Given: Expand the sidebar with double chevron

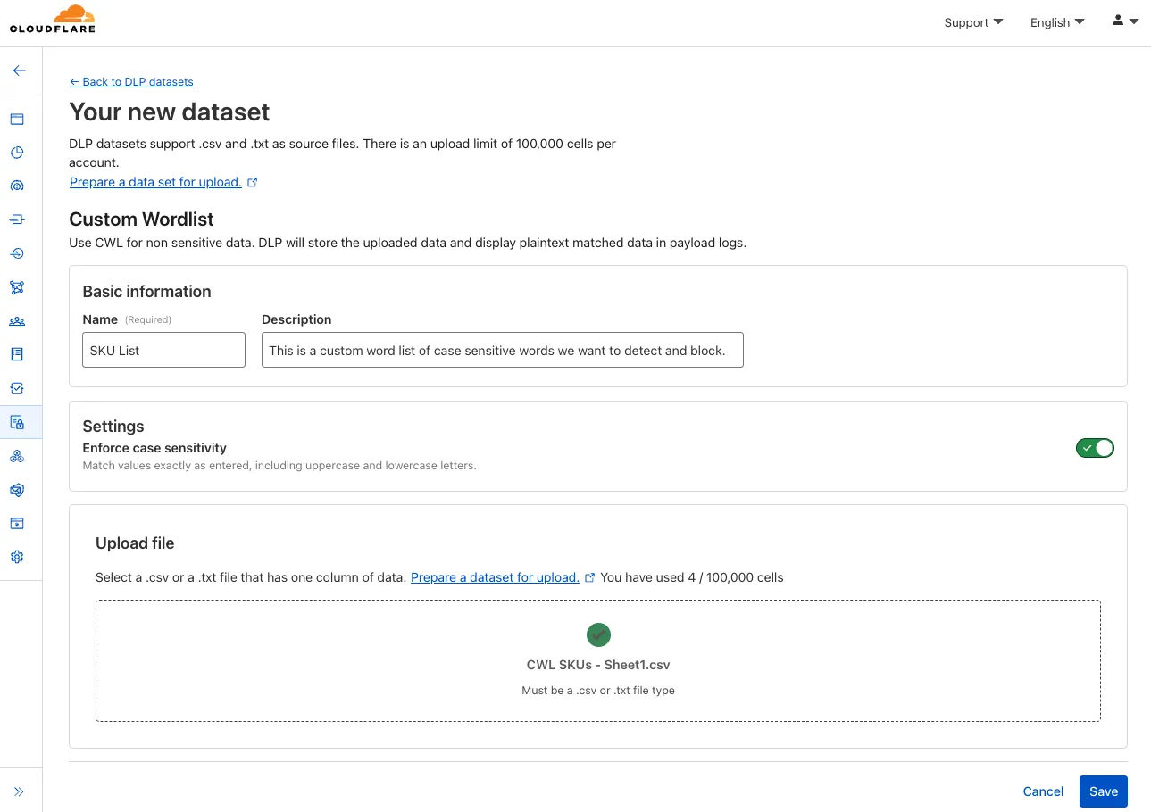Looking at the screenshot, I should [19, 791].
